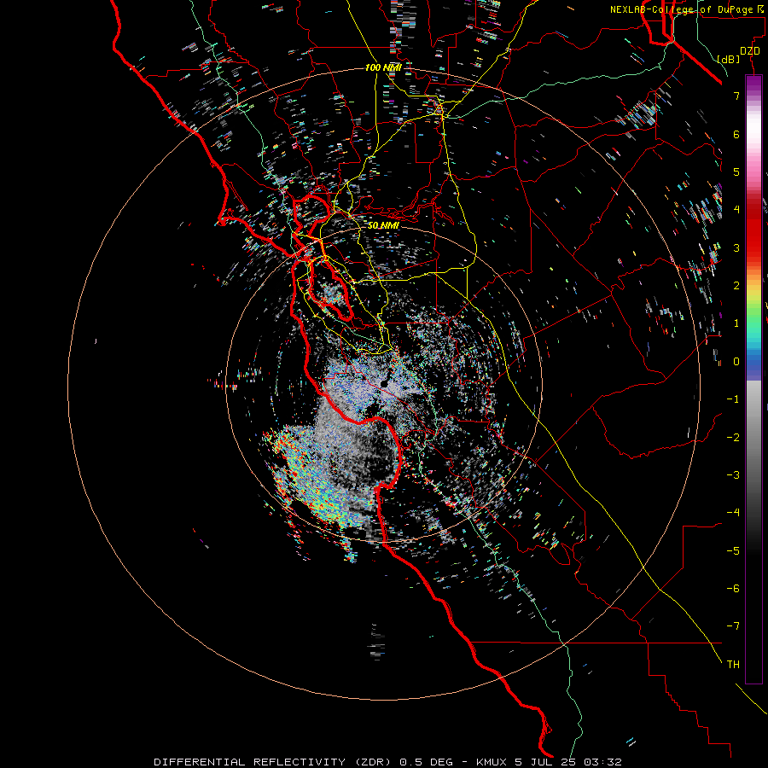Click the -7 value on the color scale
The image size is (768, 768).
click(x=733, y=626)
